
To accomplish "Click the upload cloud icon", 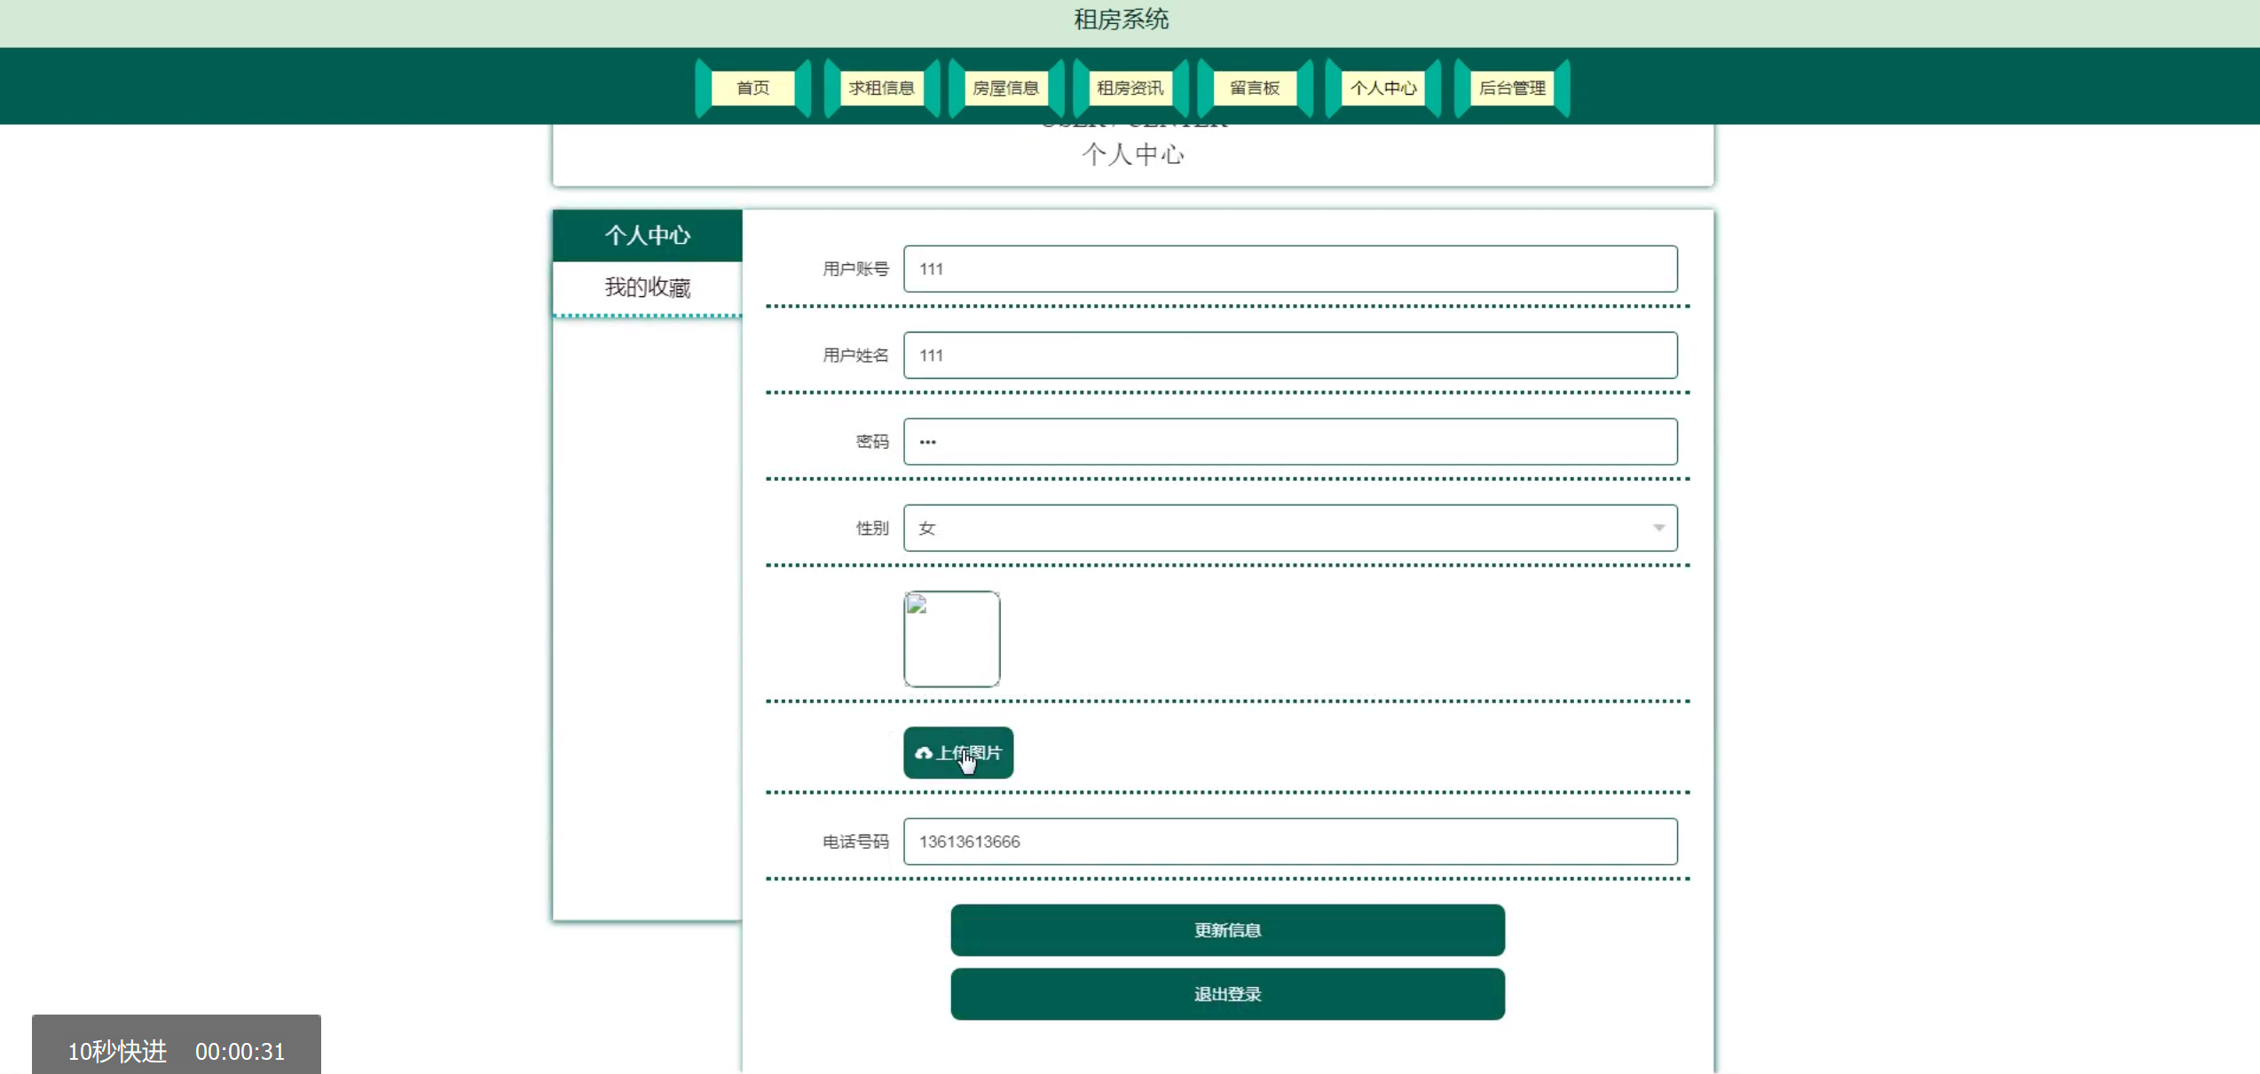I will (x=923, y=753).
